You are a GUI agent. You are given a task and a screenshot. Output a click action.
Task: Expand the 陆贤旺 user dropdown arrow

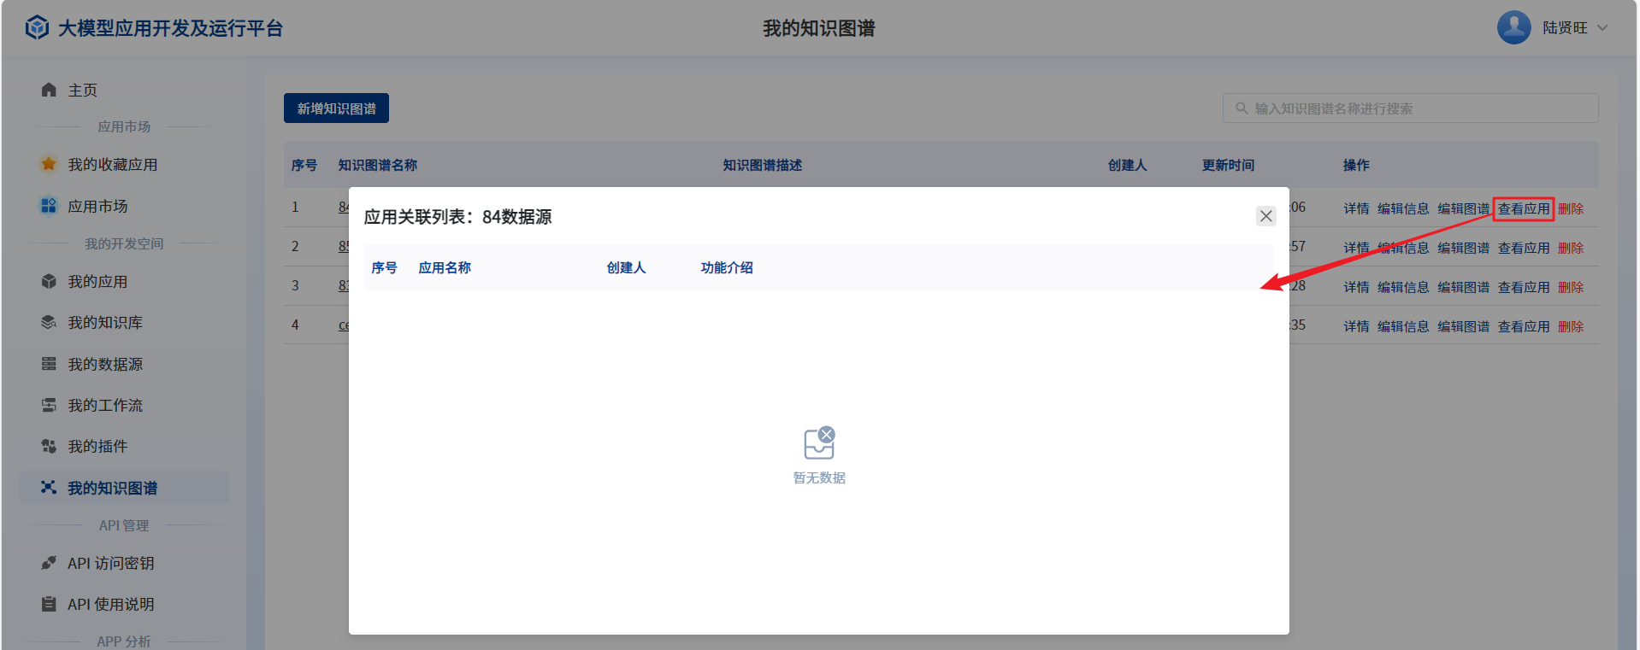1602,28
